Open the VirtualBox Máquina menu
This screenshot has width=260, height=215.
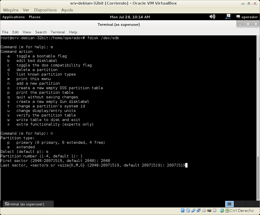pos(11,10)
